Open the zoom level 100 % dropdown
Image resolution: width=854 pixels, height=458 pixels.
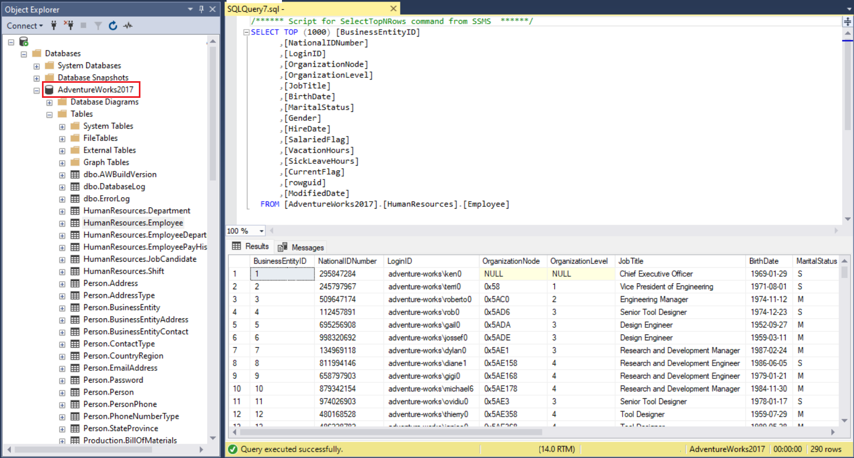tap(262, 231)
